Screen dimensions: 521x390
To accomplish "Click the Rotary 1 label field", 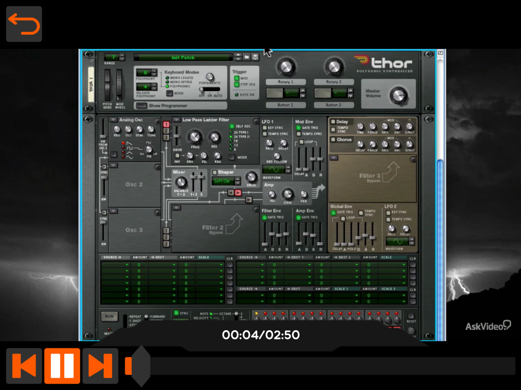I will (x=286, y=82).
